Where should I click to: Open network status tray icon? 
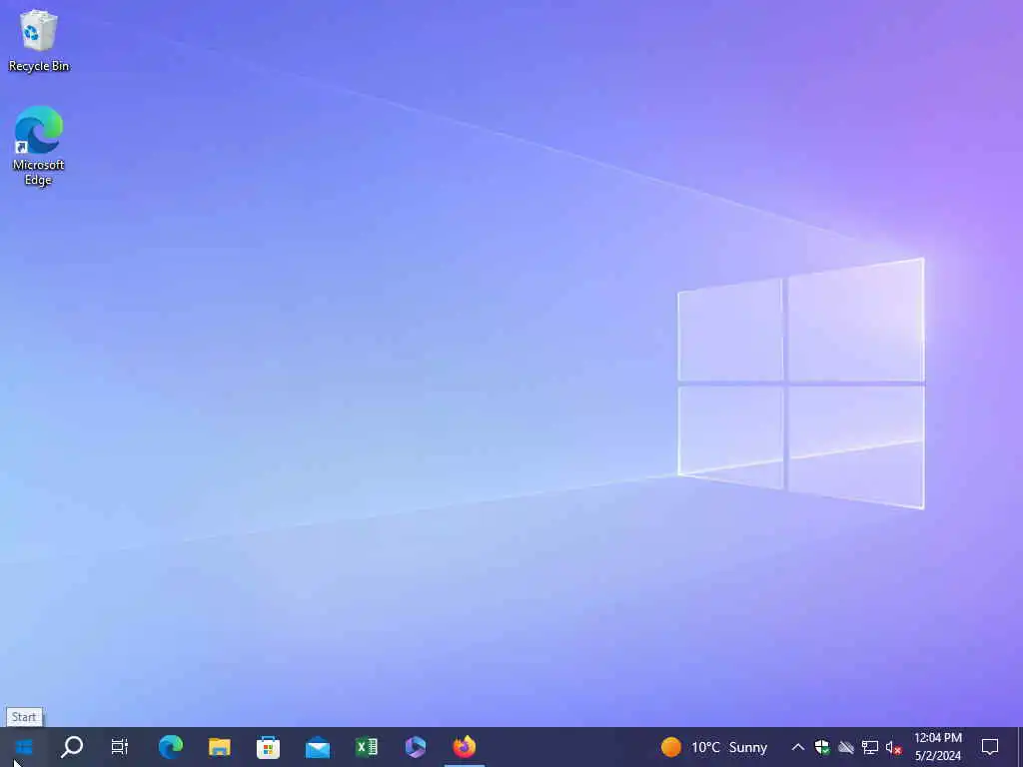pyautogui.click(x=870, y=747)
